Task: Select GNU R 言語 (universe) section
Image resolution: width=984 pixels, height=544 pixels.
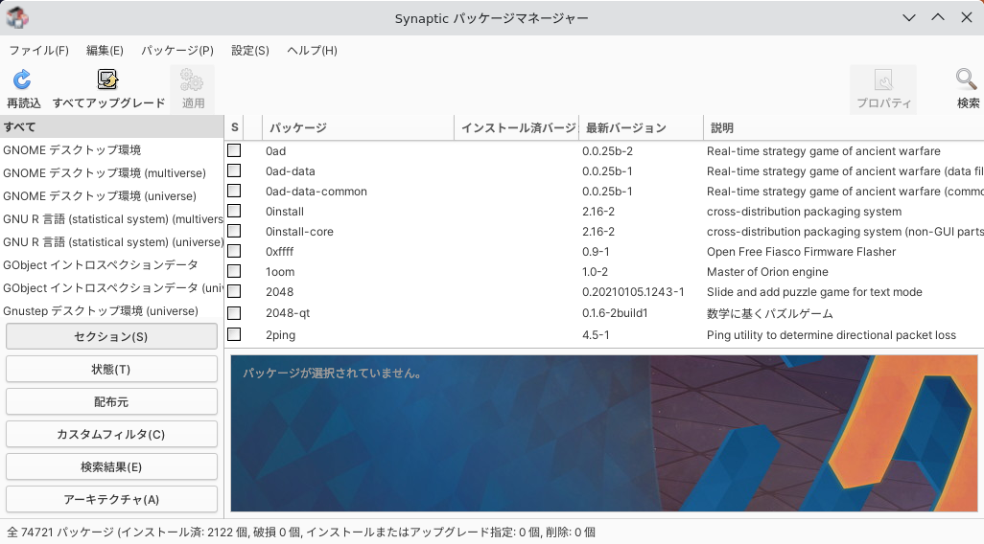Action: coord(111,242)
